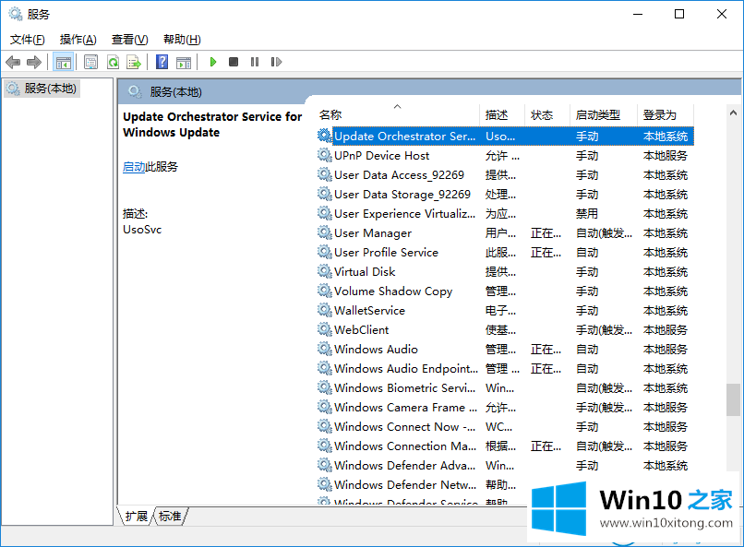This screenshot has width=744, height=547.
Task: Click the Pause Service toolbar icon
Action: [x=255, y=62]
